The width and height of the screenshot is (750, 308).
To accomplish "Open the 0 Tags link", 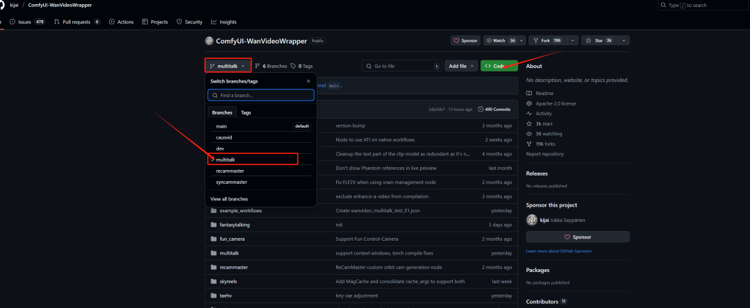I will (x=301, y=66).
